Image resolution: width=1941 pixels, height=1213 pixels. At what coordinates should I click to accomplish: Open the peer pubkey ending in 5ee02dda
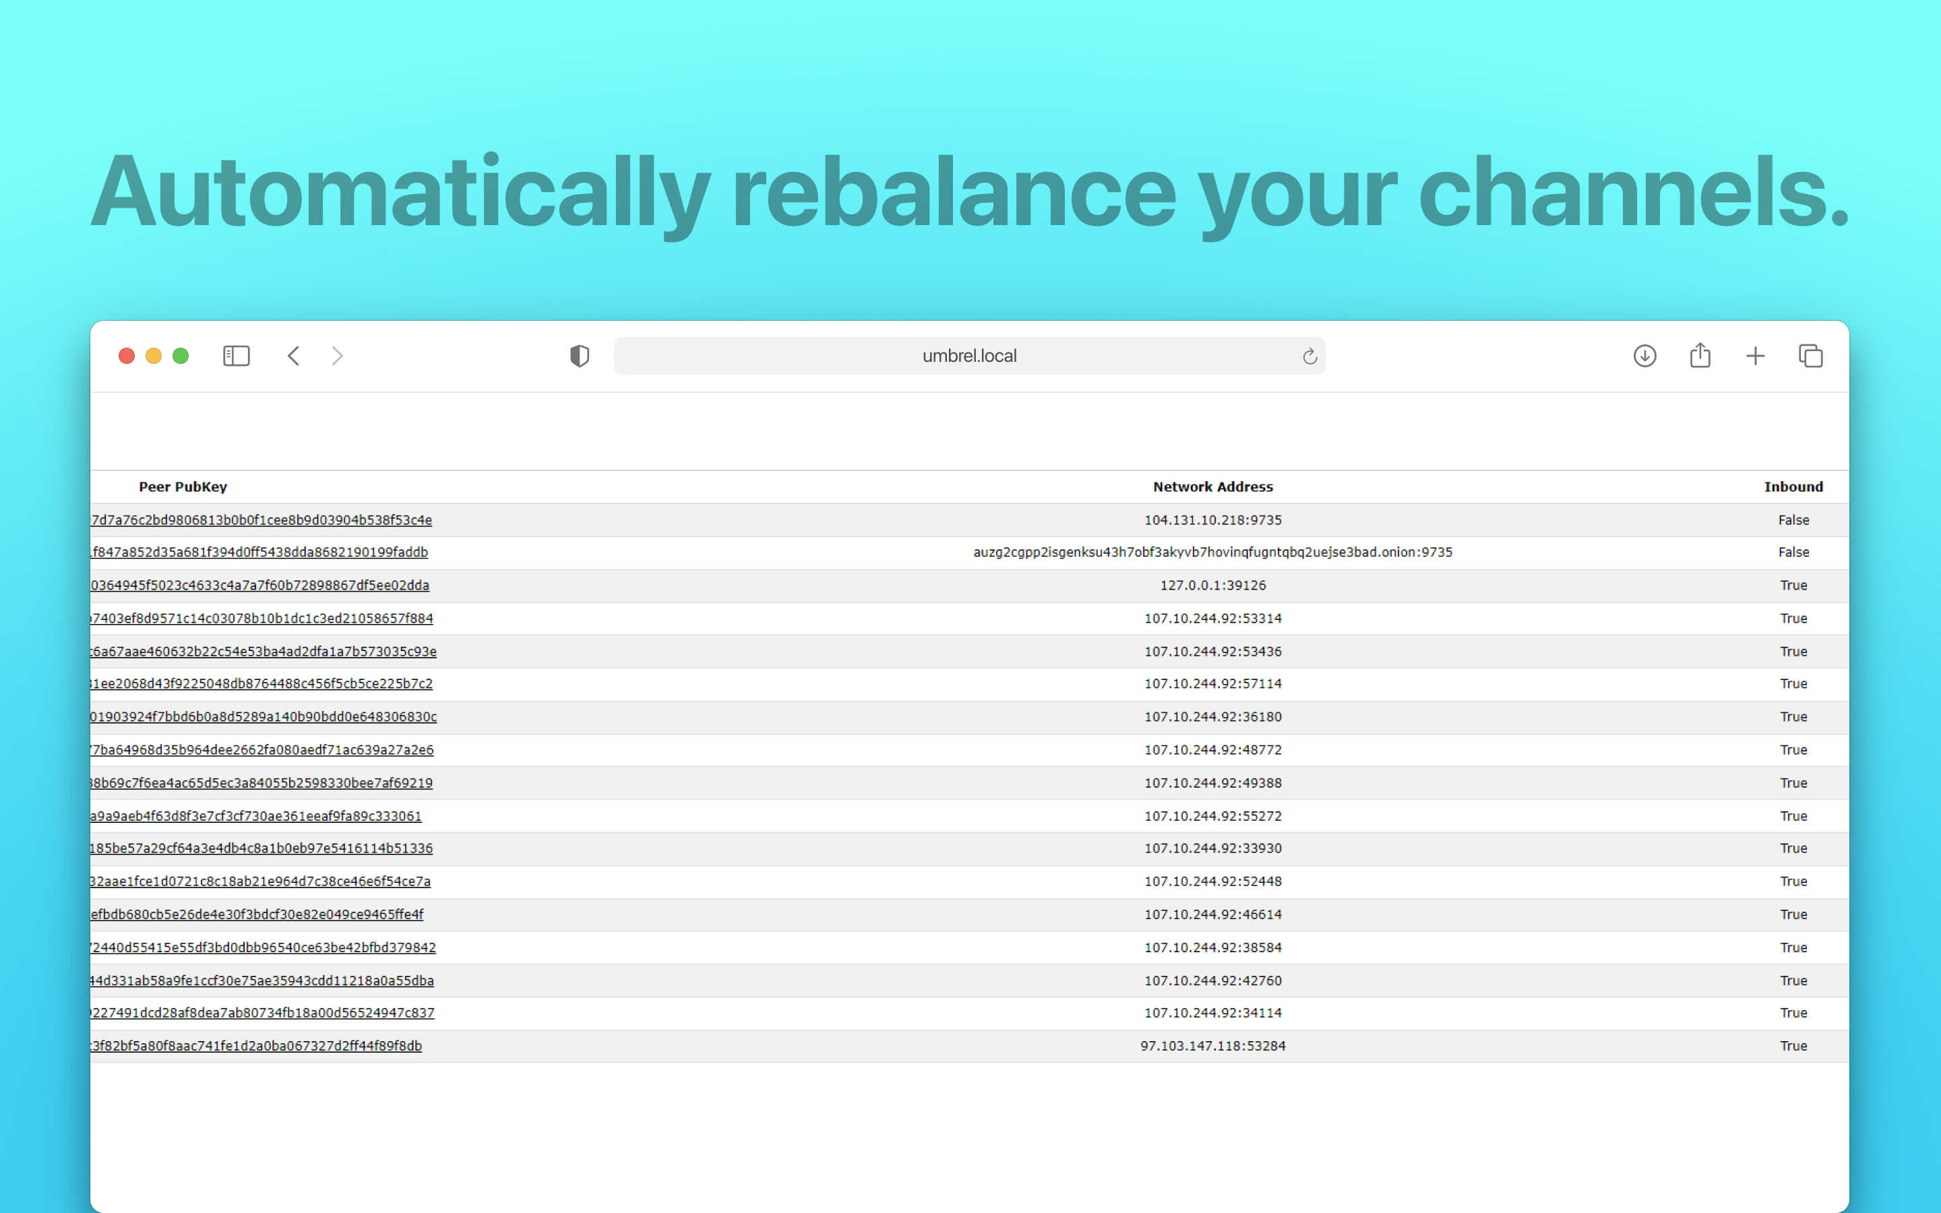(260, 585)
